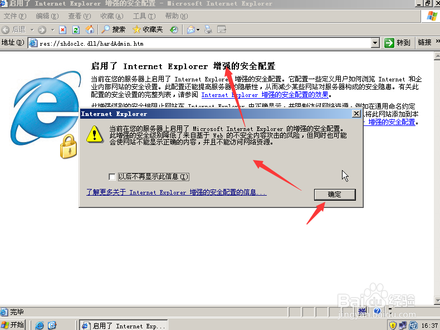440x330 pixels.
Task: Open Favorites (收藏夹) star button
Action: 148,30
